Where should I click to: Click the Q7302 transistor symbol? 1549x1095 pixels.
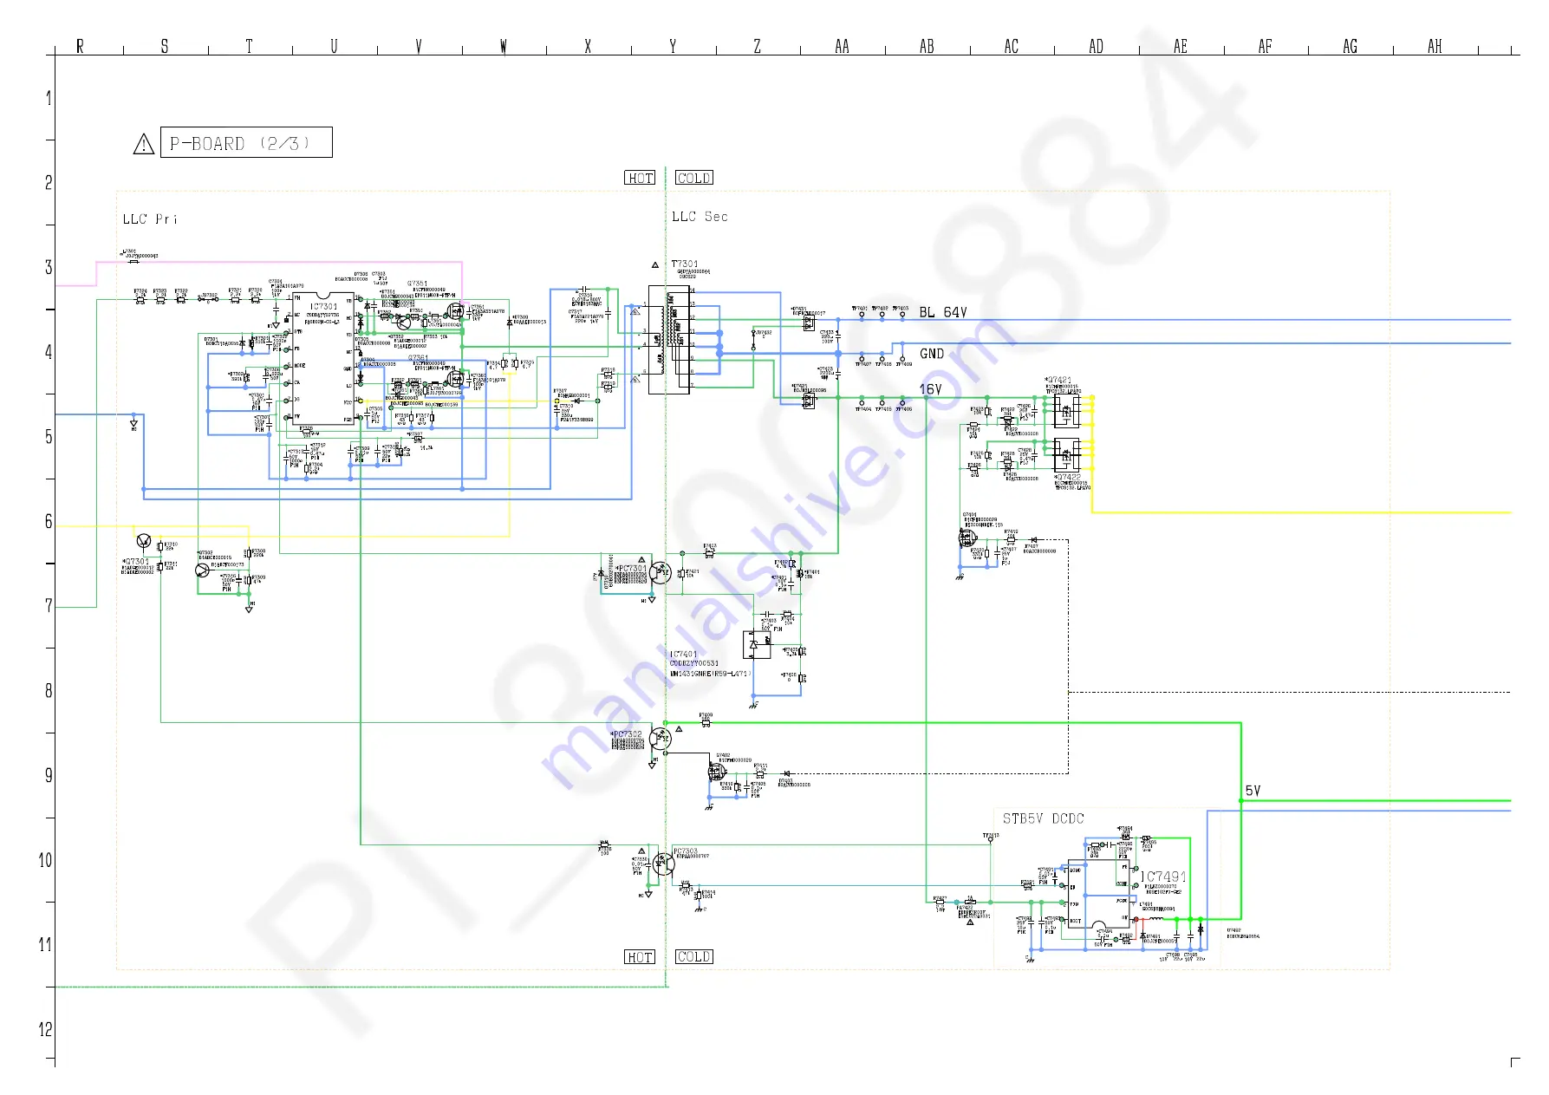coord(202,570)
